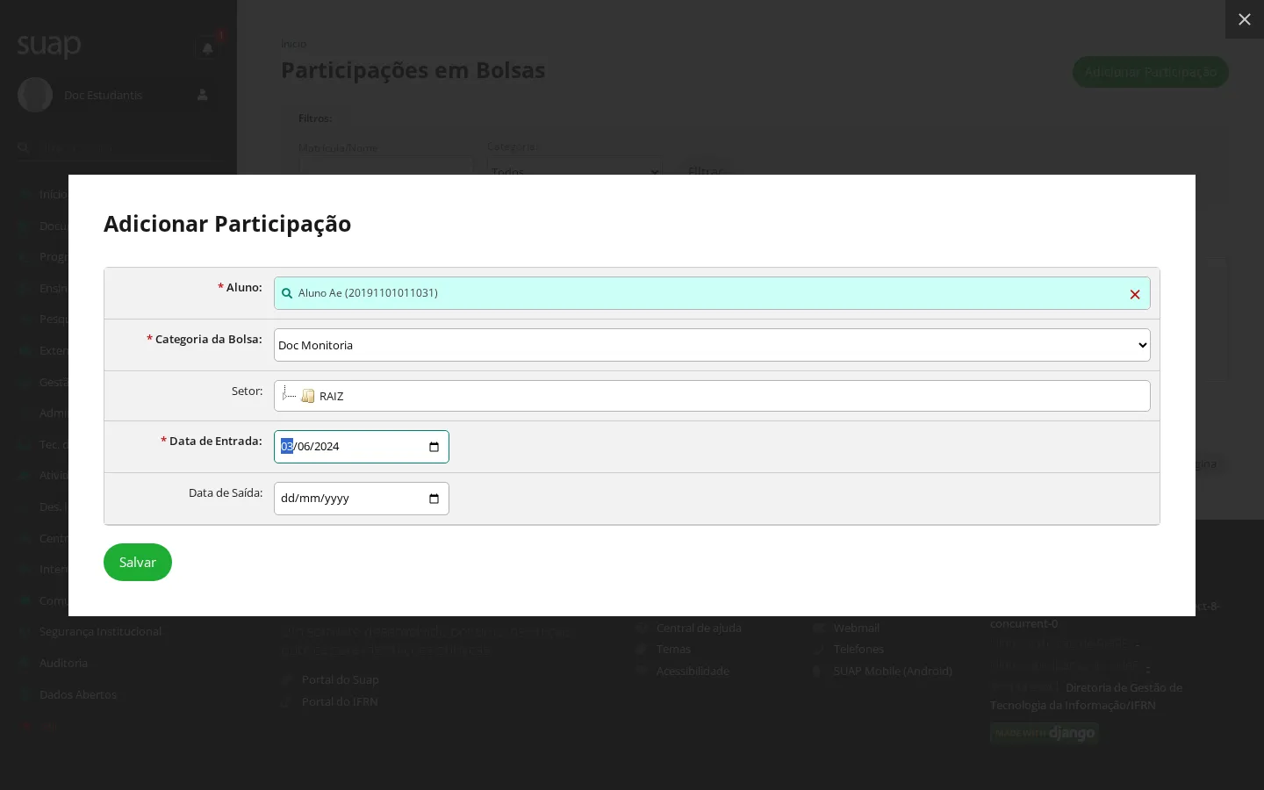Click the Doc Estudantis user avatar
The height and width of the screenshot is (790, 1264).
35,95
